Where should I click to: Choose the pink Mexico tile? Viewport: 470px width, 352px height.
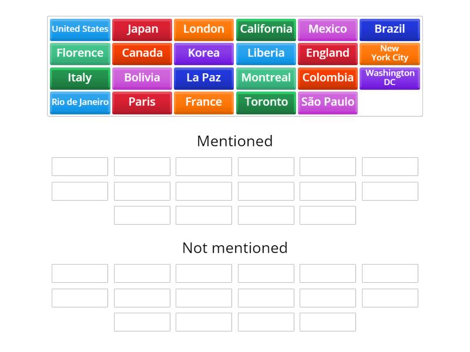click(328, 30)
